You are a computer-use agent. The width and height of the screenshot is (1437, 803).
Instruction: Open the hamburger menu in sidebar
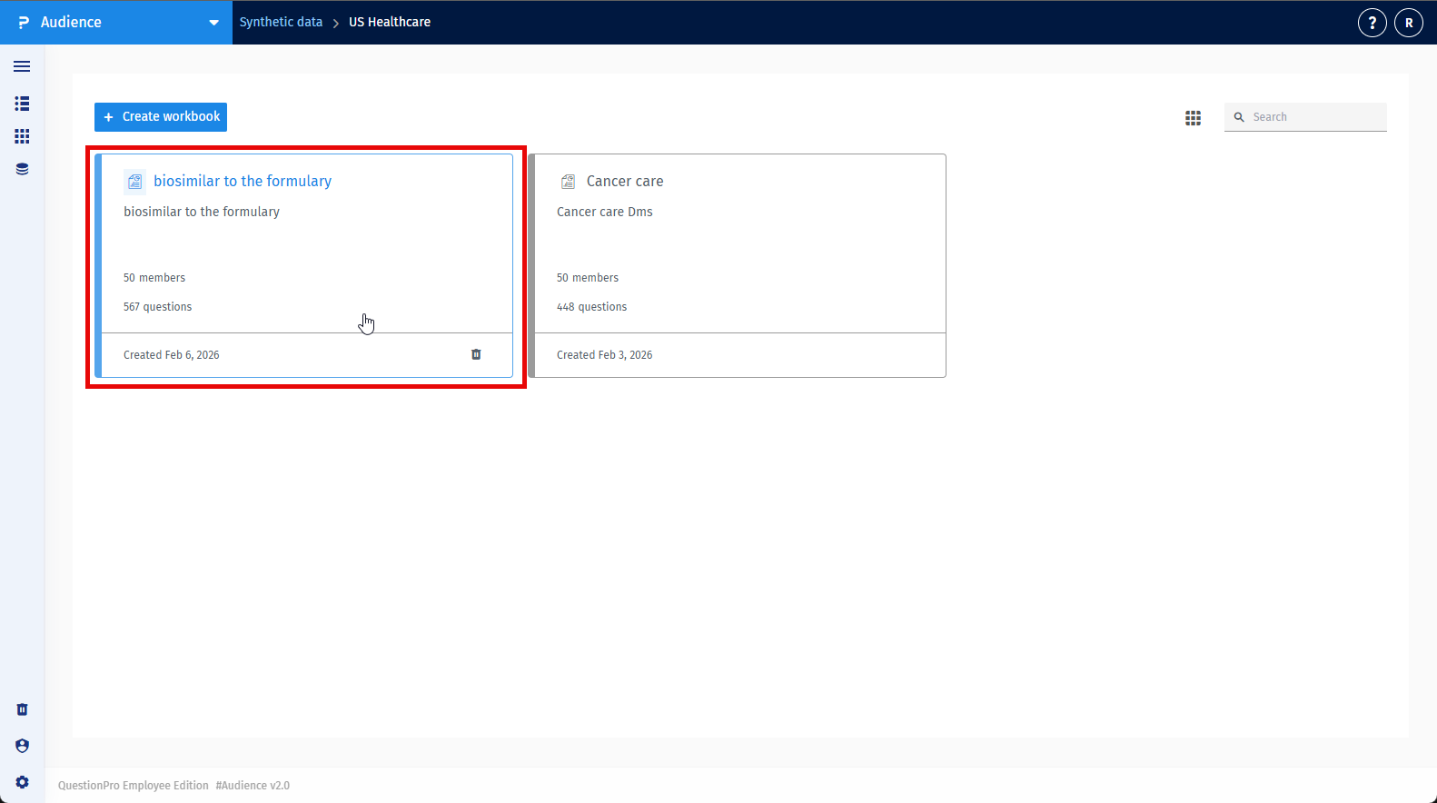pyautogui.click(x=22, y=66)
